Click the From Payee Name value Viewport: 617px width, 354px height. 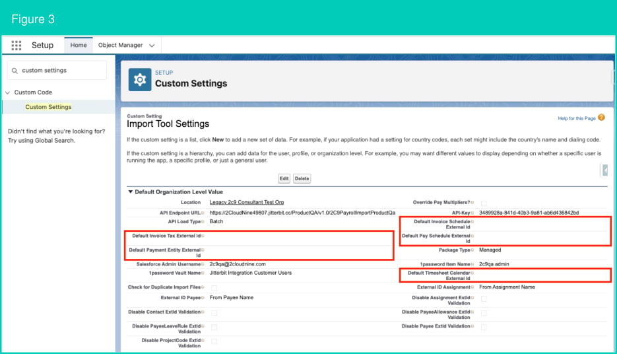pos(232,298)
